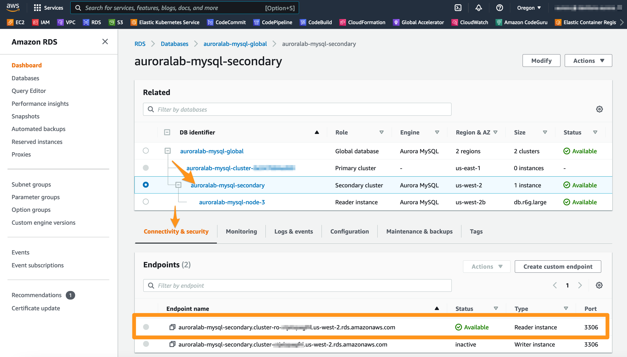Screen dimensions: 627x357
Task: Focus the Filter by endpoint field
Action: [297, 285]
